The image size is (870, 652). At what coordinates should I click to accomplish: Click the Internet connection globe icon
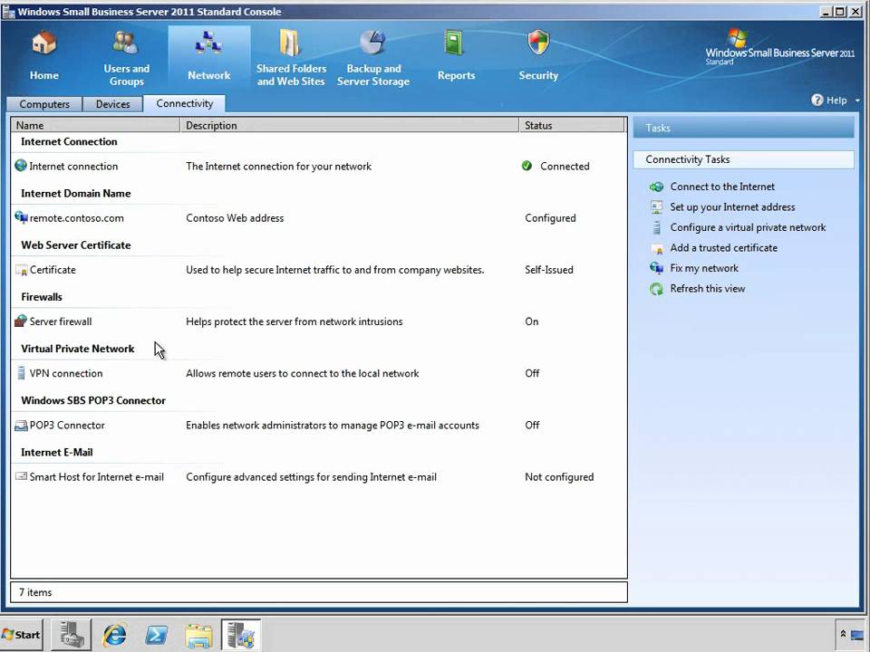[x=21, y=165]
